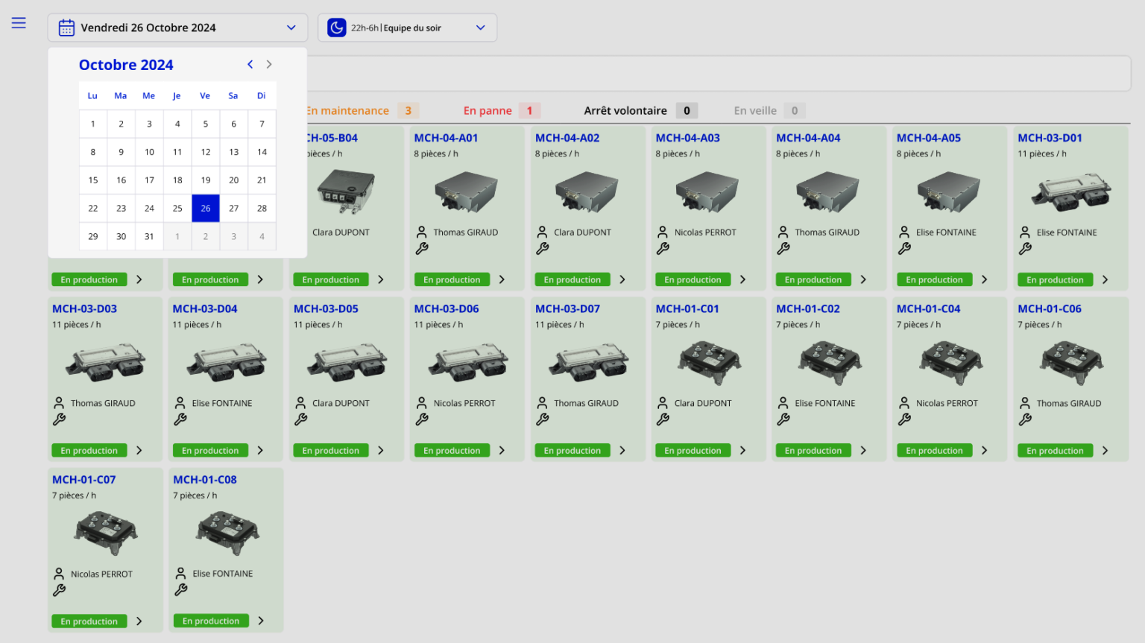Click the MCH-03-D04 machine image
The width and height of the screenshot is (1145, 643).
pyautogui.click(x=227, y=362)
